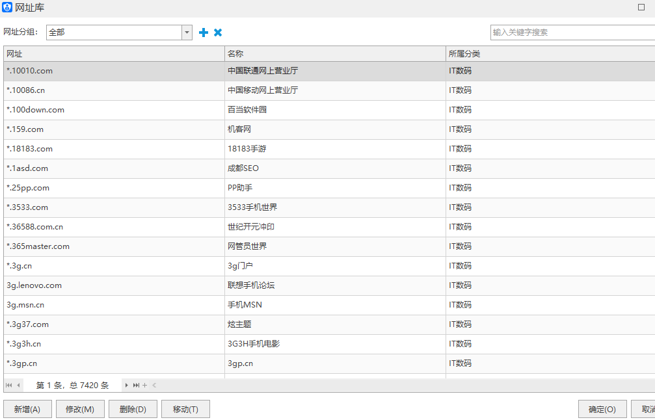The image size is (655, 420).
Task: Click the 新增(A) button
Action: click(x=27, y=409)
